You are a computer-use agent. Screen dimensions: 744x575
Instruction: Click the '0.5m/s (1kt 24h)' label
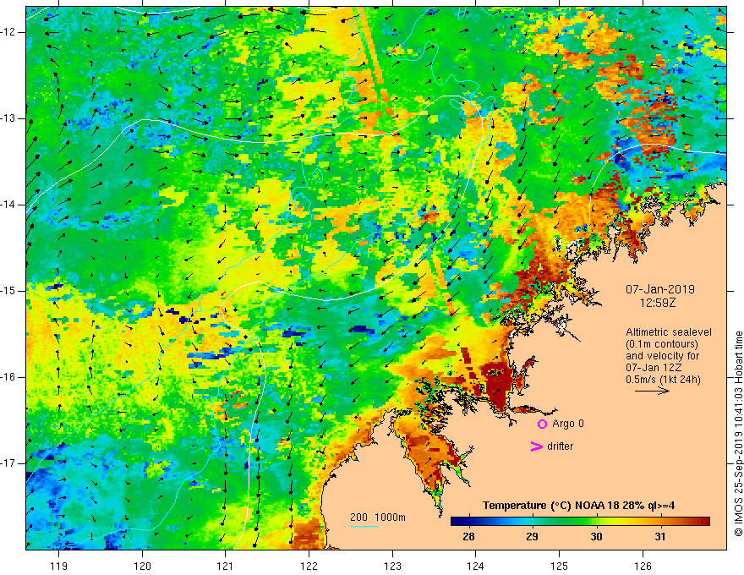[x=663, y=380]
